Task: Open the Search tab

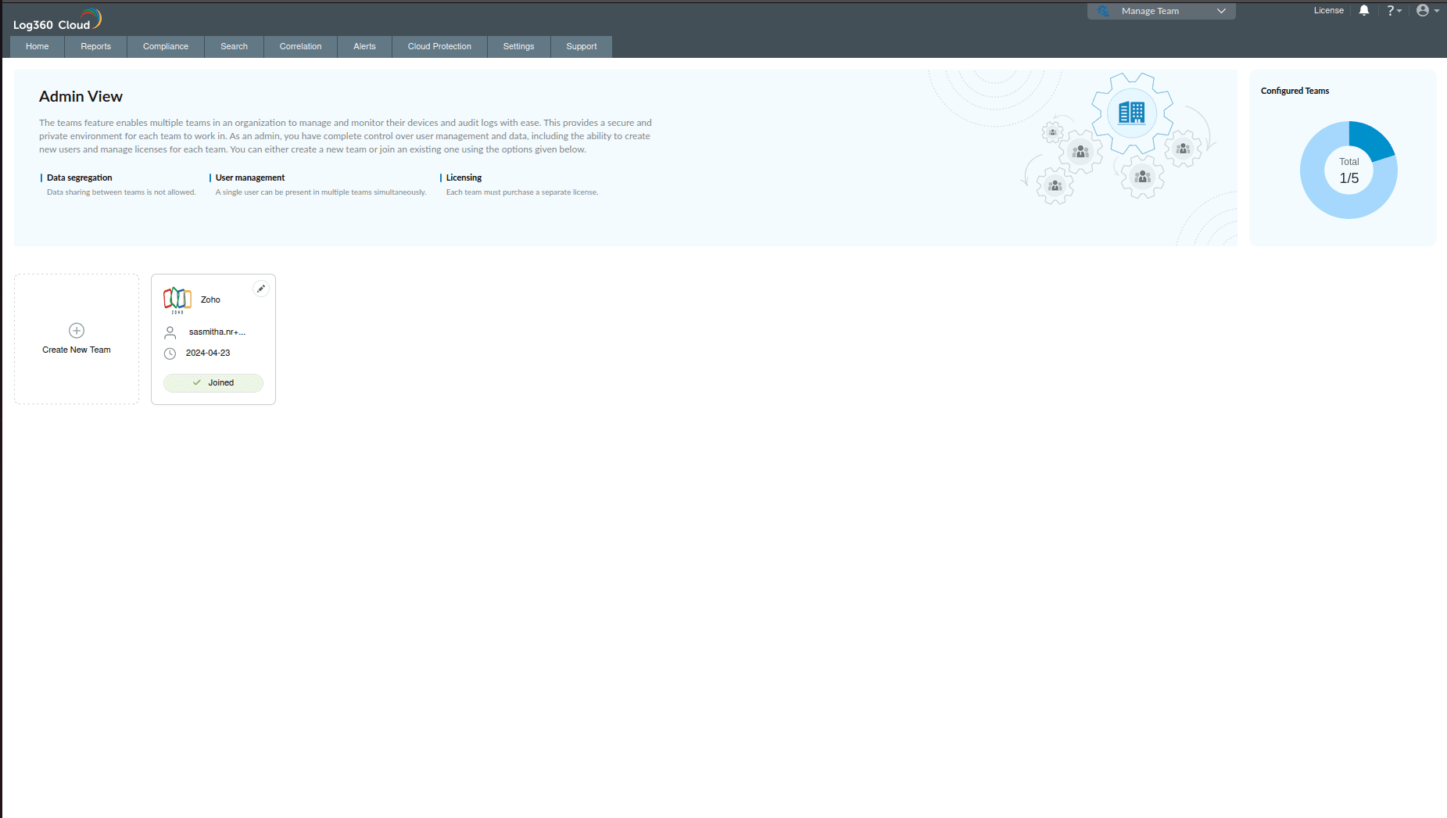Action: tap(235, 47)
